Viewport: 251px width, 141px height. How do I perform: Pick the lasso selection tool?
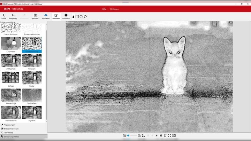tap(85, 16)
